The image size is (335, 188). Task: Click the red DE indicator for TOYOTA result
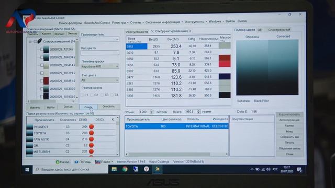(92, 133)
